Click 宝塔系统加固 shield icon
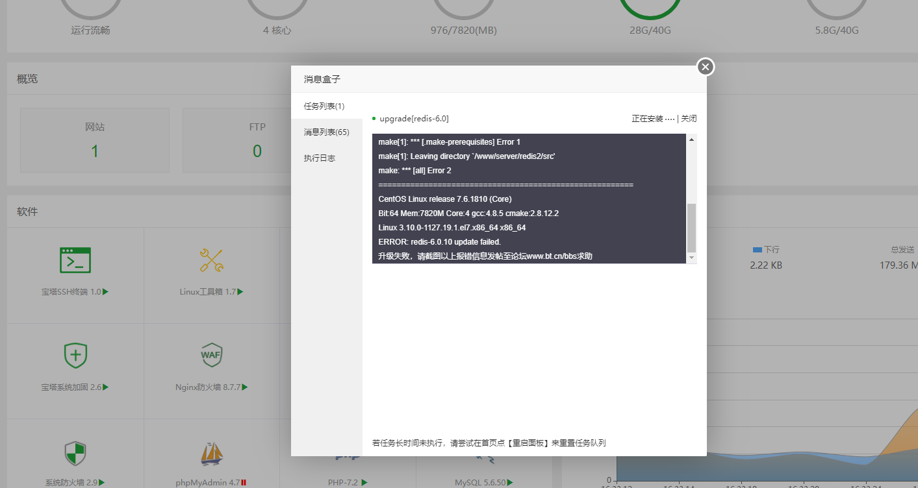This screenshot has height=488, width=918. click(x=75, y=355)
